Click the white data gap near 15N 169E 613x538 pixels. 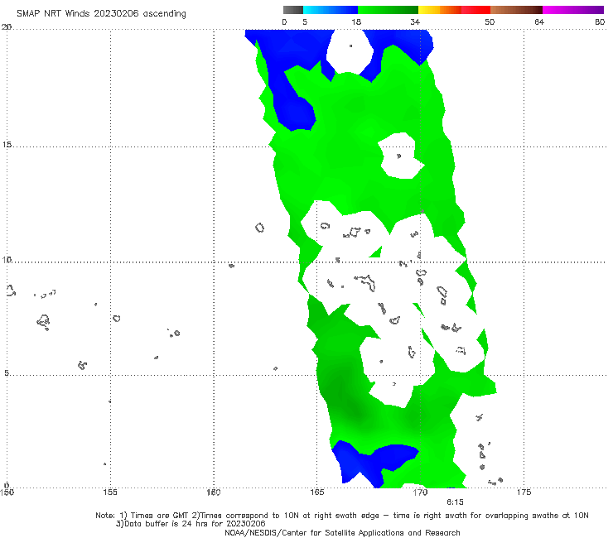click(402, 156)
